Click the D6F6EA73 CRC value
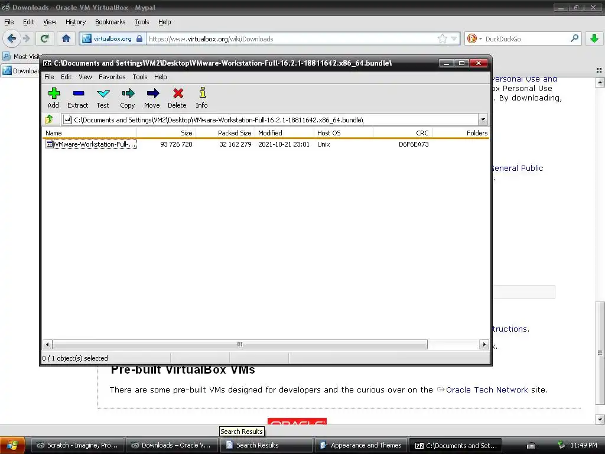Screen dimensions: 605x454 (x=414, y=144)
